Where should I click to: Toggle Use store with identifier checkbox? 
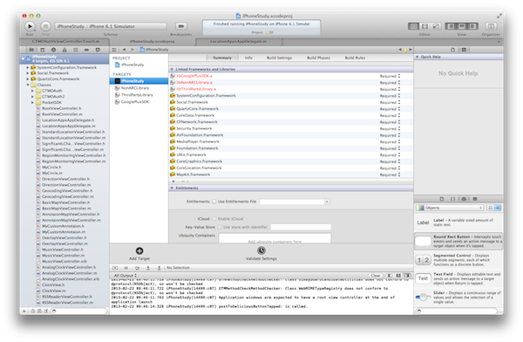pos(220,227)
